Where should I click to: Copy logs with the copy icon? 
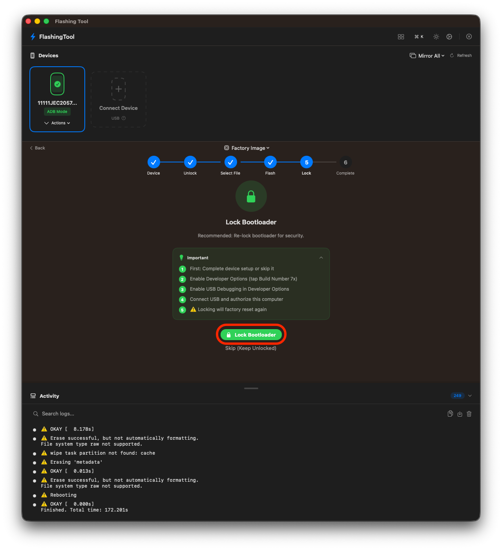[x=450, y=414]
